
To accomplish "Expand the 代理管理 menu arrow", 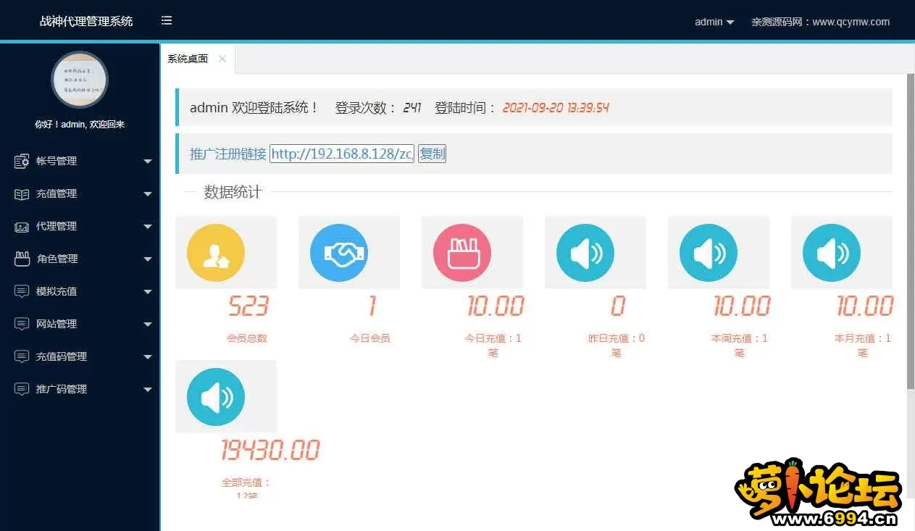I will [x=148, y=227].
